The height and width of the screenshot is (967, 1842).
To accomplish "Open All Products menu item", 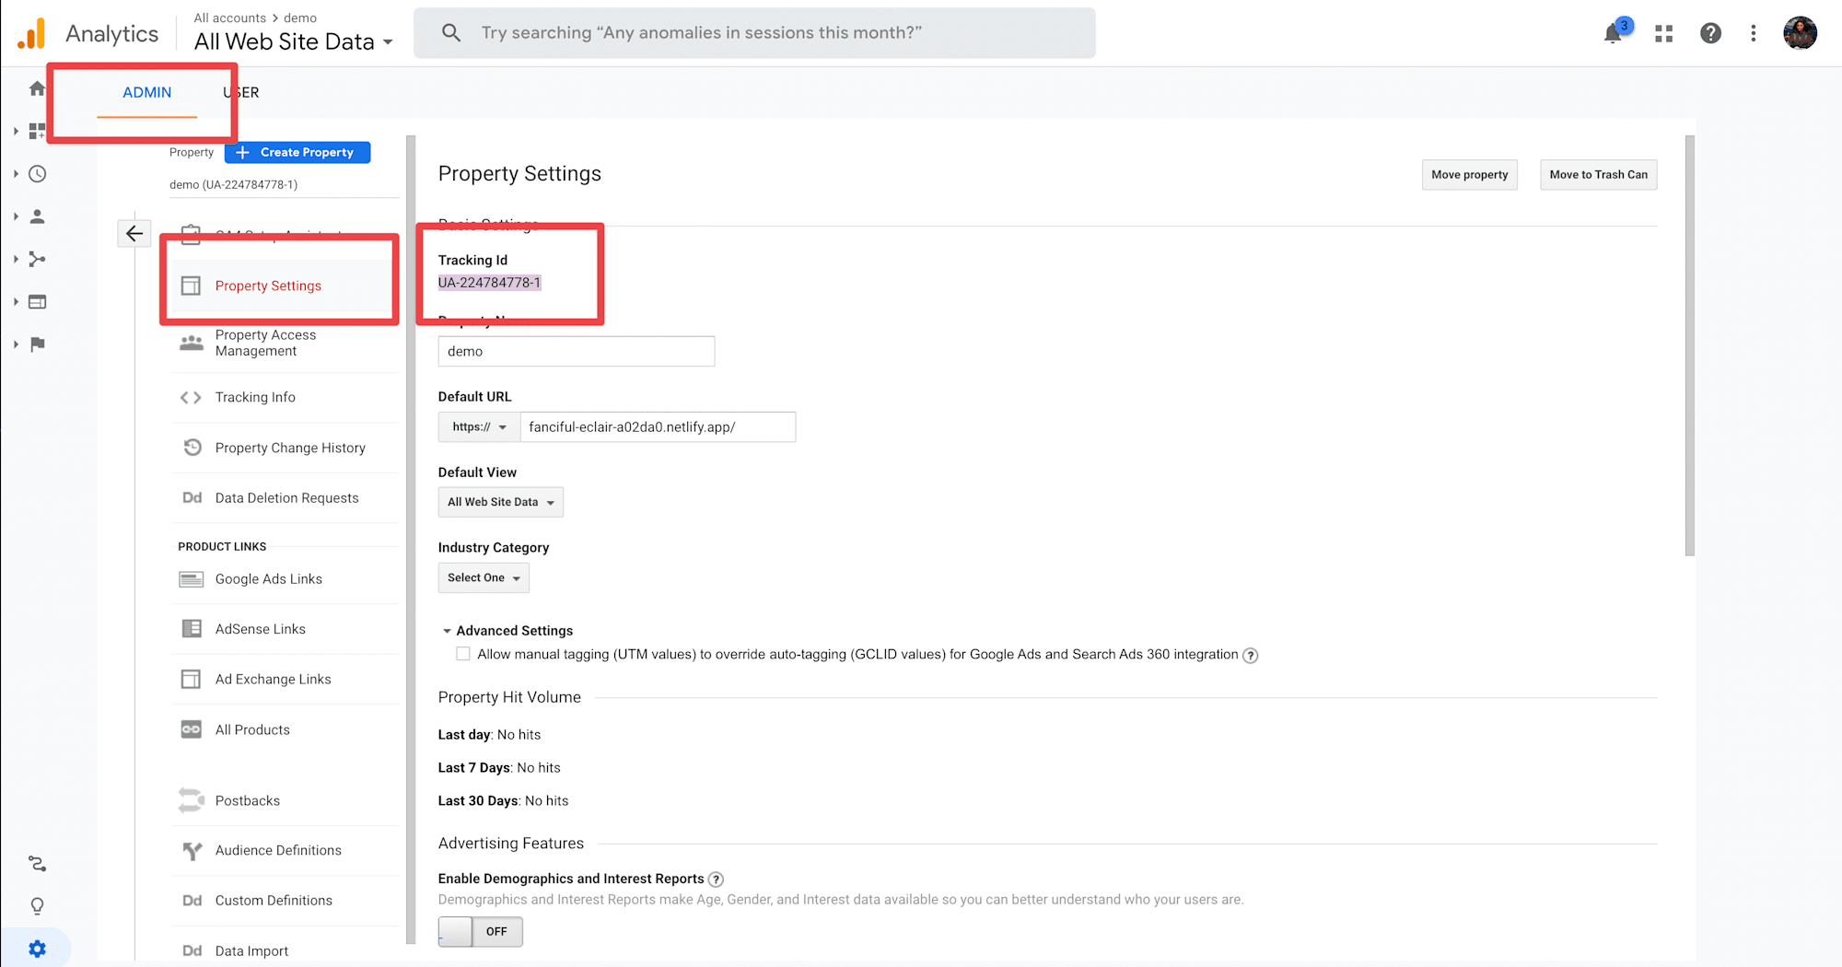I will 286,730.
